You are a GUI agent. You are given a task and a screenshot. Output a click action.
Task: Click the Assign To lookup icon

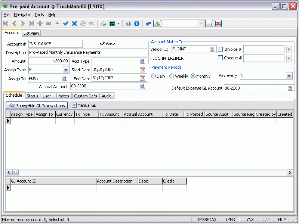(x=64, y=78)
